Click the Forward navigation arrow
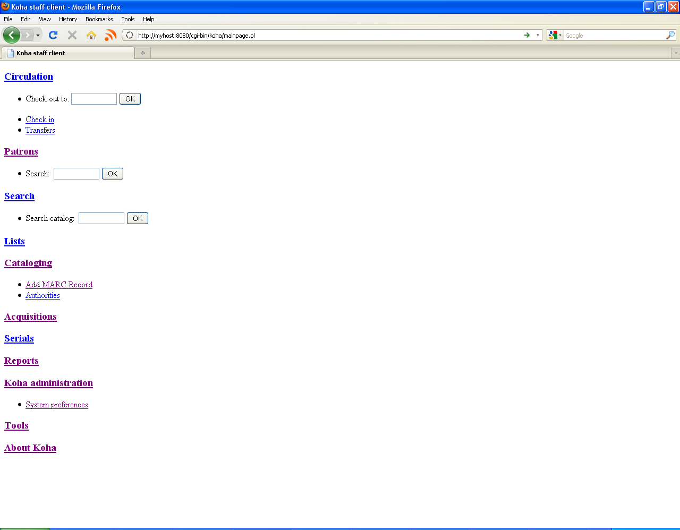Image resolution: width=680 pixels, height=530 pixels. (x=28, y=35)
